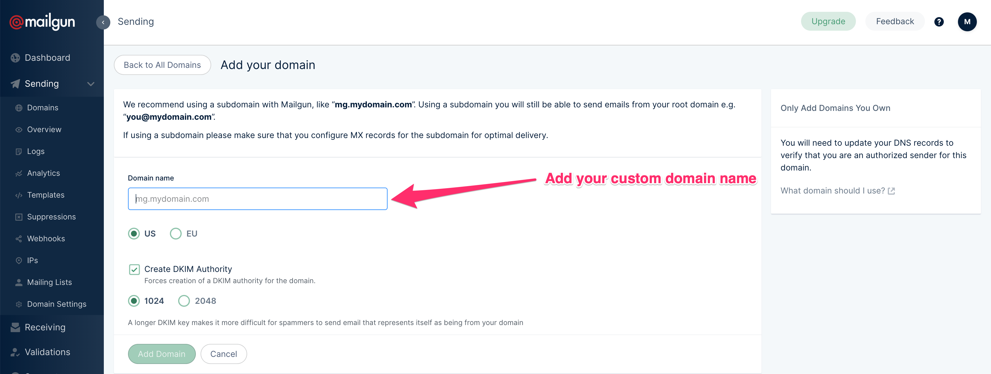Screen dimensions: 991x374
Task: Open the Domains menu item
Action: [42, 108]
